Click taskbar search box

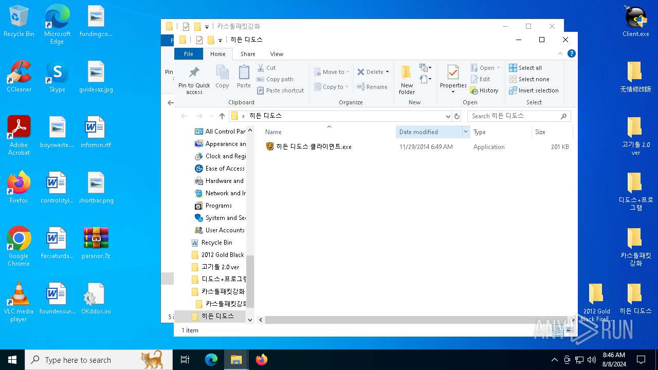[99, 360]
